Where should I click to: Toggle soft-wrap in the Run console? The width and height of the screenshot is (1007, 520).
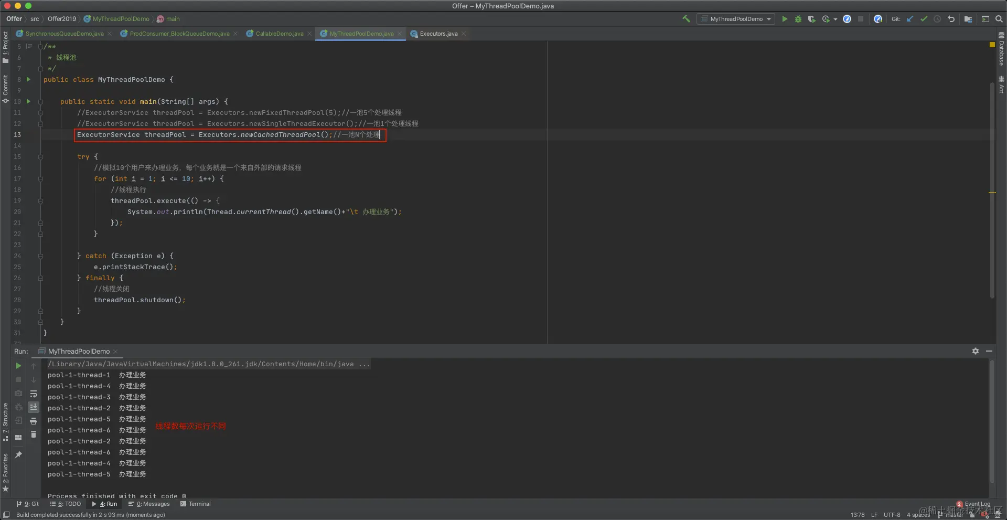coord(34,394)
